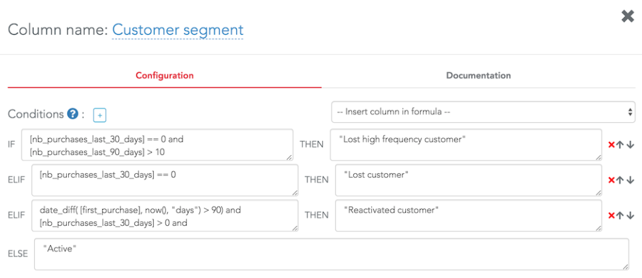
Task: Click the ELSE "Active" value field
Action: (331, 254)
